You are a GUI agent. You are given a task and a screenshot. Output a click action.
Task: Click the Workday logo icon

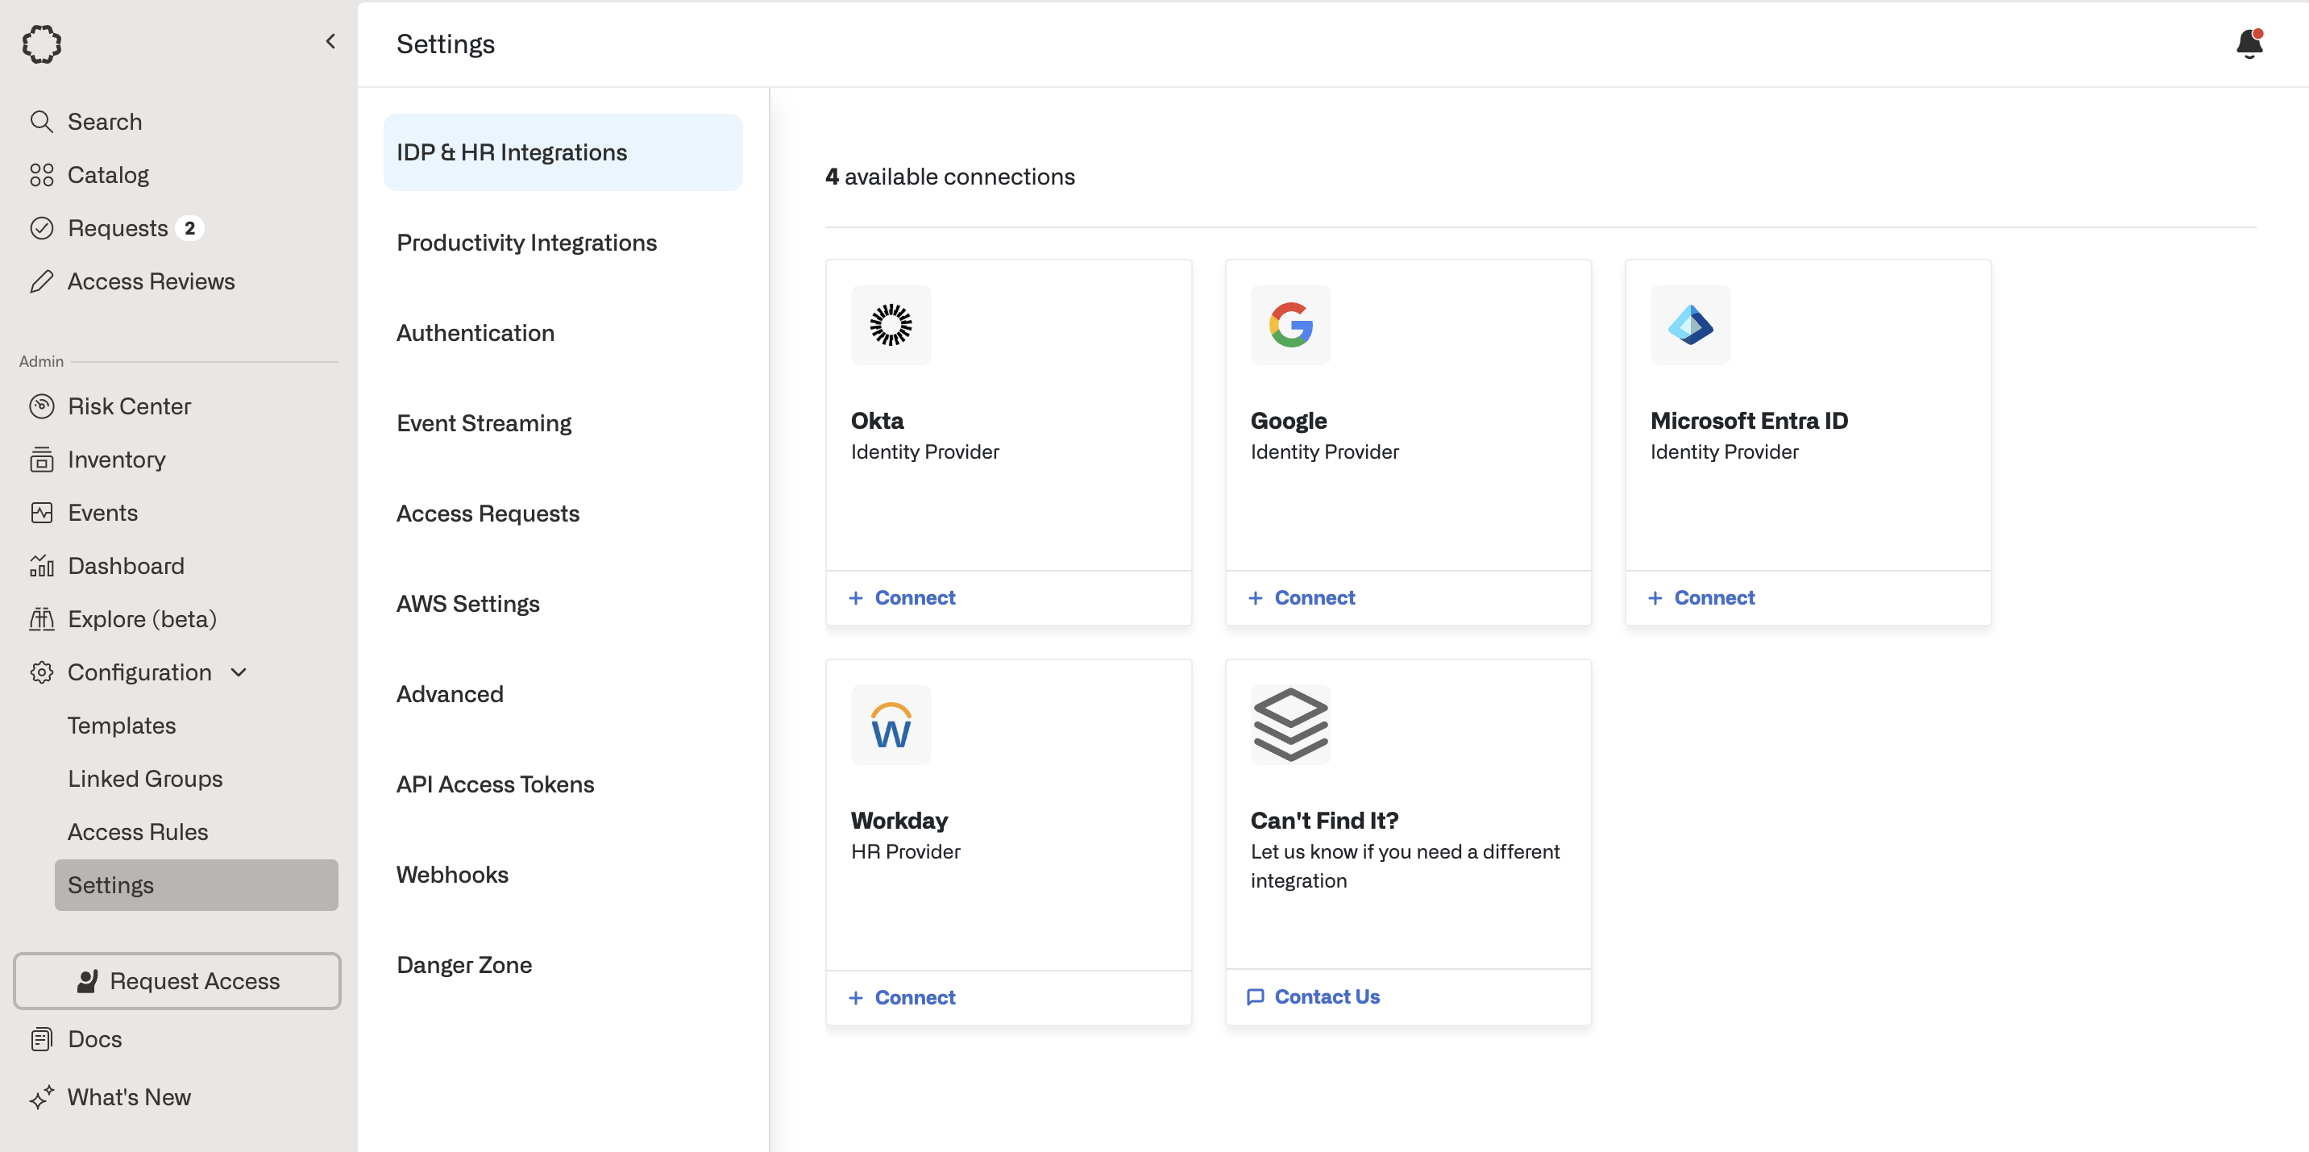890,725
